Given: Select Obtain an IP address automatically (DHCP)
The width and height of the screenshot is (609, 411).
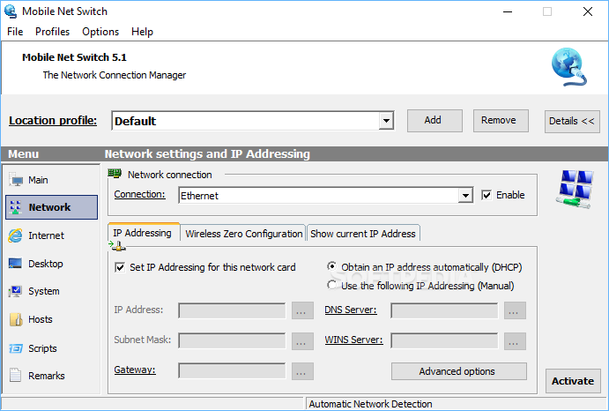Looking at the screenshot, I should pyautogui.click(x=331, y=266).
